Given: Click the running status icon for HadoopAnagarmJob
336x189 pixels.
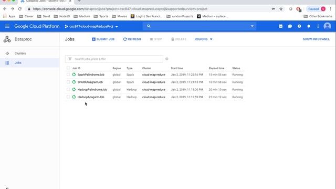Looking at the screenshot, I should click(74, 97).
